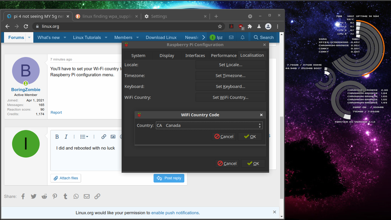Viewport: 391px width, 220px height.
Task: Open the forum Search
Action: click(x=264, y=37)
